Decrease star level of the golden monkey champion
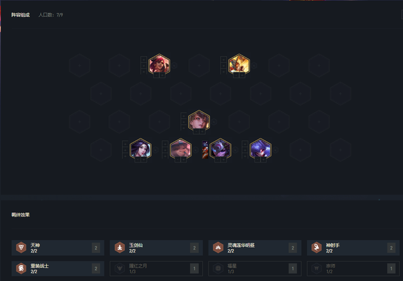Viewport: 403px width, 281px height. (x=236, y=75)
